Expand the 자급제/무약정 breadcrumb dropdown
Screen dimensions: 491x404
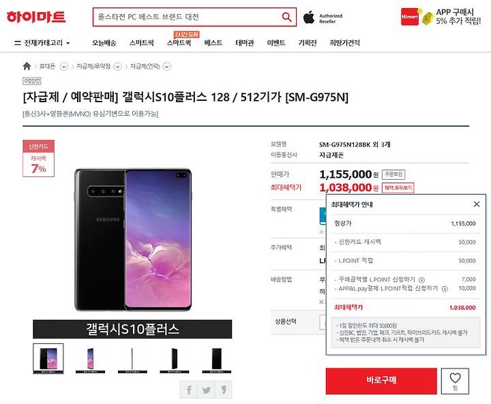(117, 67)
